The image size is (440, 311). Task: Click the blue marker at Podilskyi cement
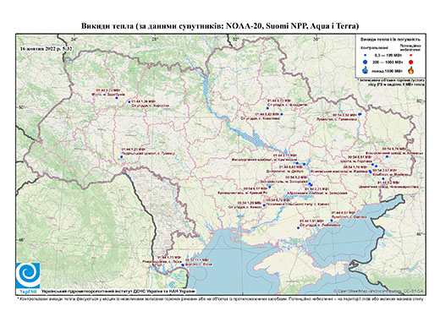click(x=122, y=156)
